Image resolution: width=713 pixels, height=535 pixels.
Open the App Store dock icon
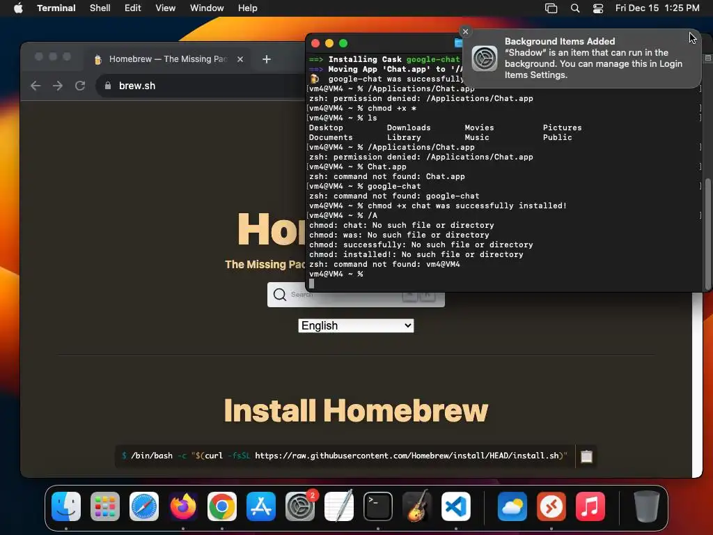click(261, 506)
